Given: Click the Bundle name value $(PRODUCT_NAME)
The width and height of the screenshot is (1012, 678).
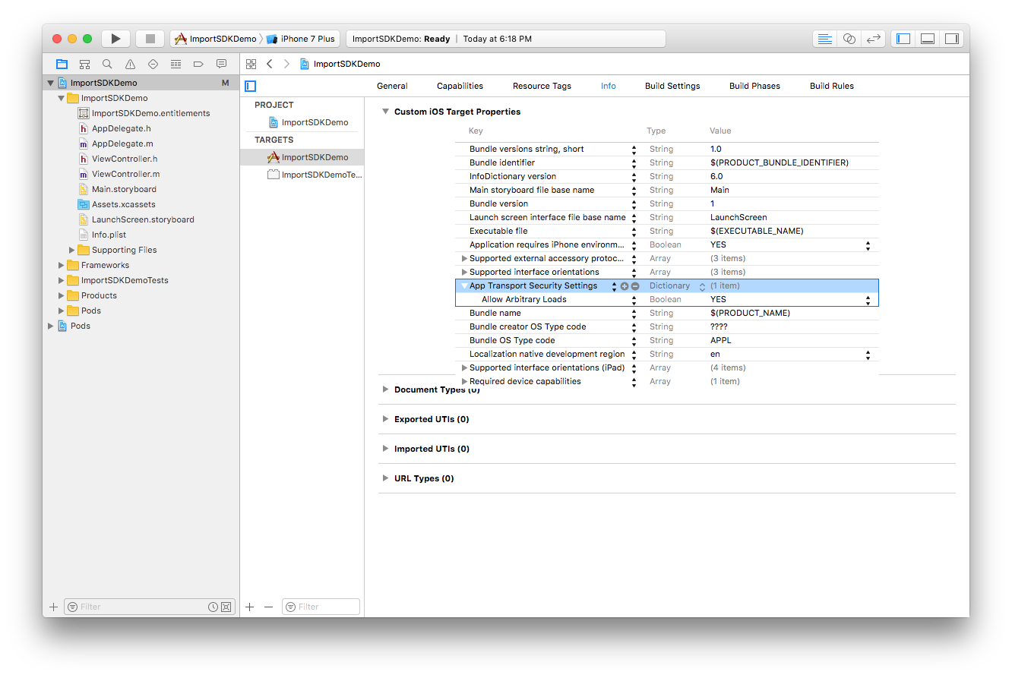Looking at the screenshot, I should (x=750, y=314).
